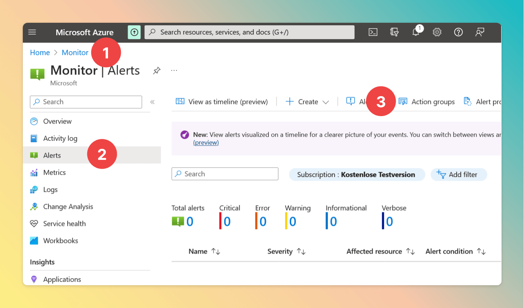Click the Change Analysis icon

click(x=34, y=207)
